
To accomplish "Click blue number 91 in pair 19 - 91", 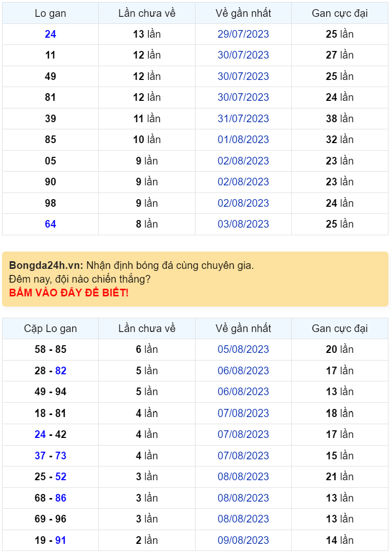I will click(61, 540).
